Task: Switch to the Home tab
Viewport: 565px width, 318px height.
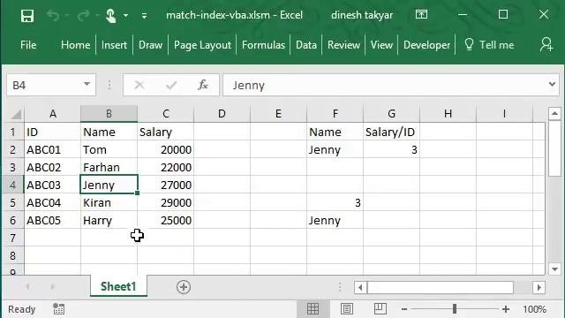Action: click(x=75, y=45)
